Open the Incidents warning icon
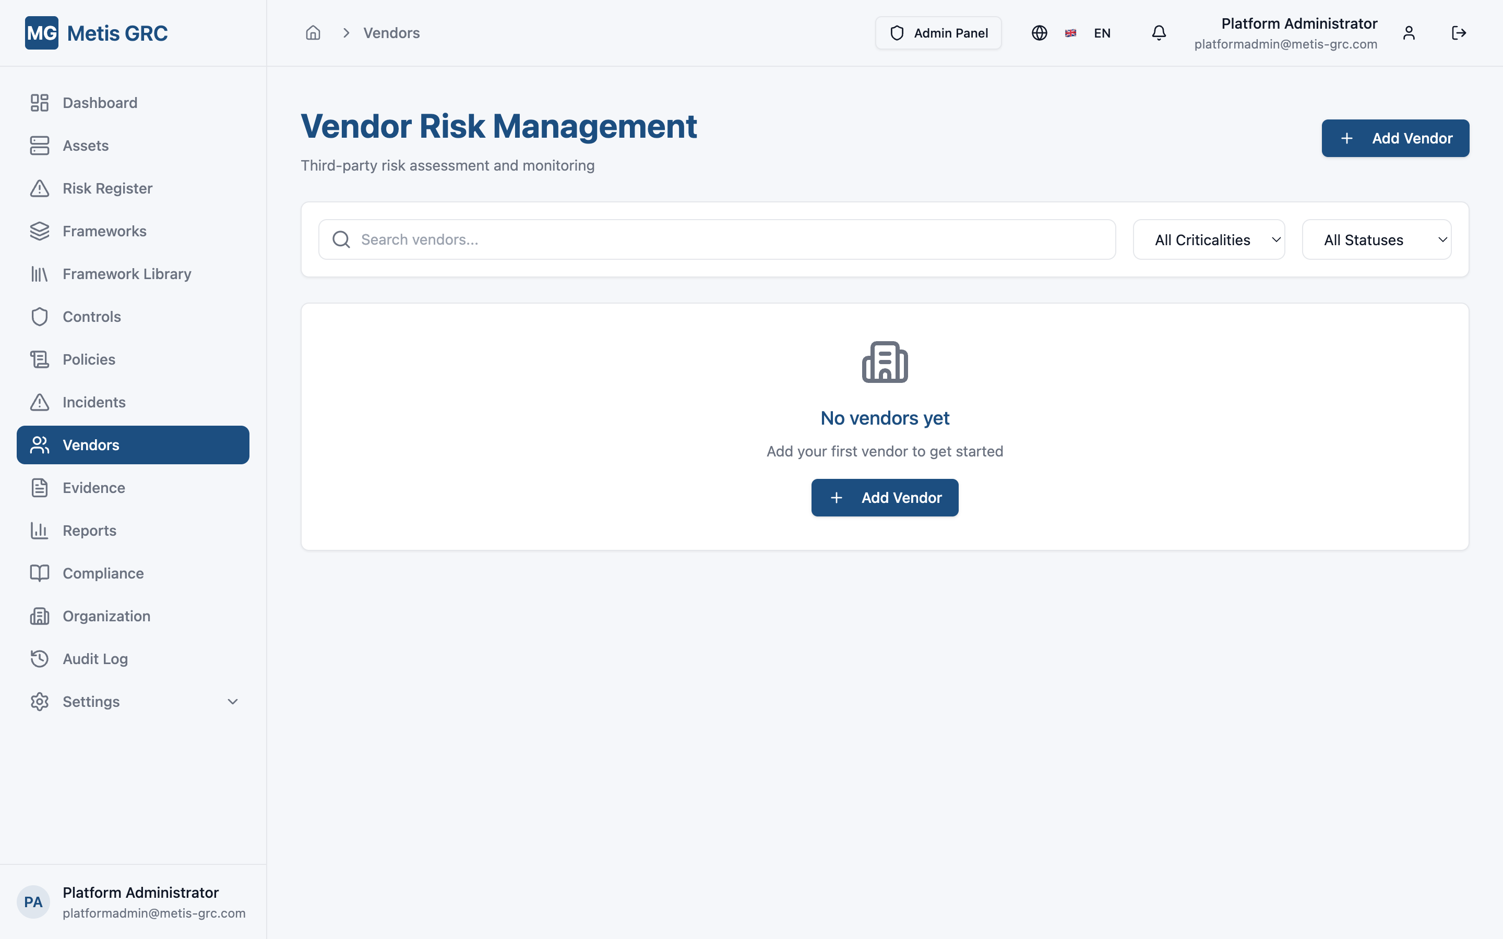1503x939 pixels. coord(39,402)
